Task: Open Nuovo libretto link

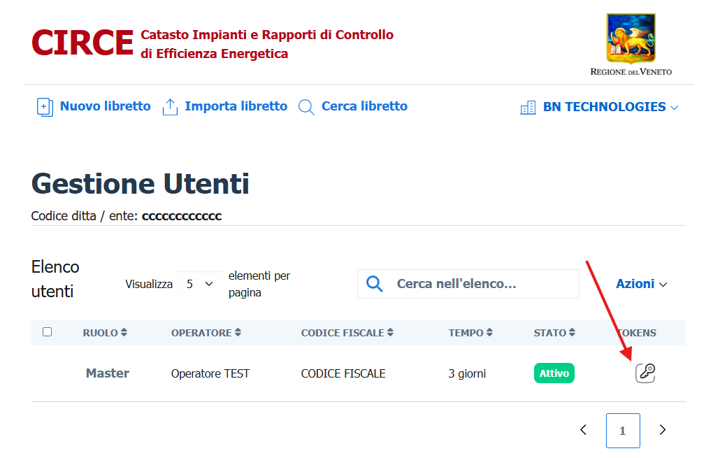Action: pos(105,106)
